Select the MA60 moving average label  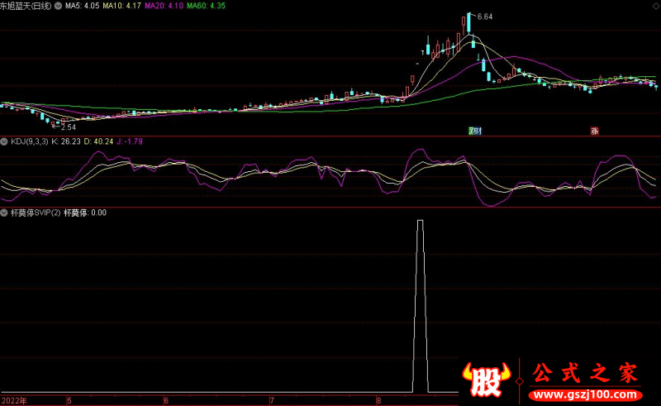point(207,6)
